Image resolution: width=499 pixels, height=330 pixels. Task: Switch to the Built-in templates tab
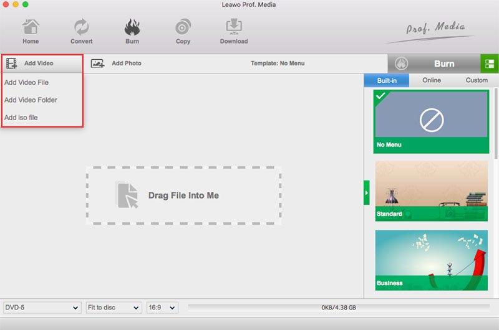coord(387,80)
